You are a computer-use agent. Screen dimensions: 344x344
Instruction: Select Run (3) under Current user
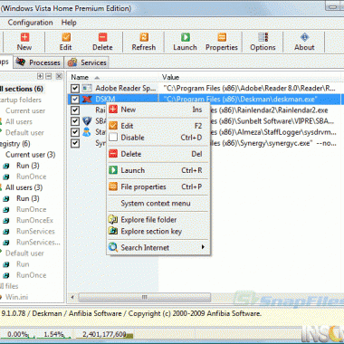[x=28, y=166]
